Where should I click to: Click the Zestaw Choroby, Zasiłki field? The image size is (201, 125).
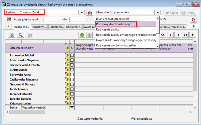(49, 12)
